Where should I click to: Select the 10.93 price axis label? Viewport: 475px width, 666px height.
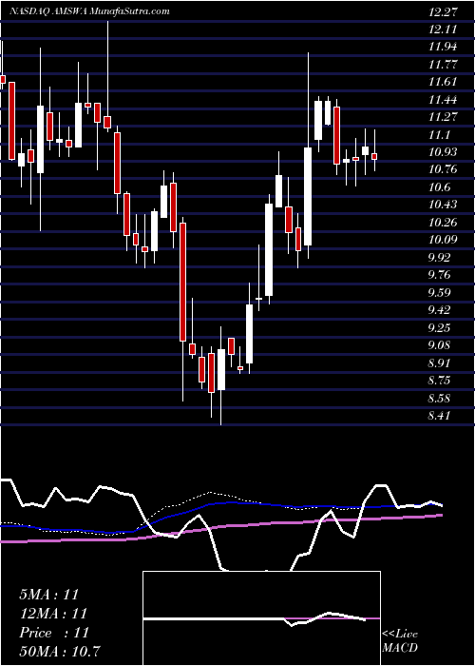(x=443, y=152)
